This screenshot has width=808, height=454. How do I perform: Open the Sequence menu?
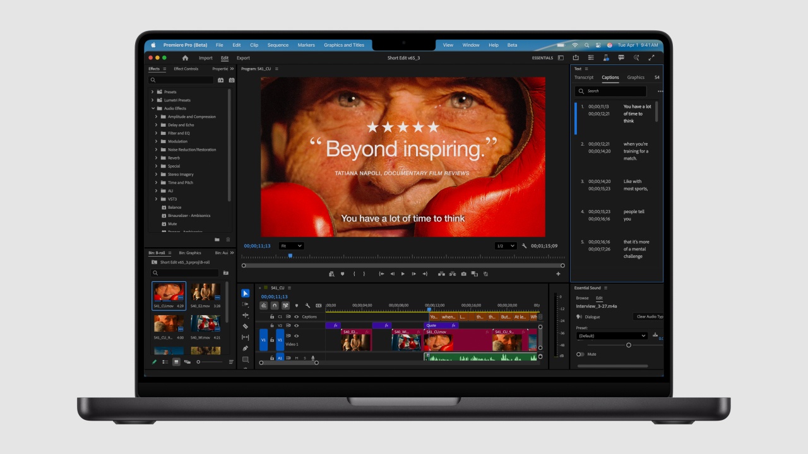pyautogui.click(x=278, y=45)
